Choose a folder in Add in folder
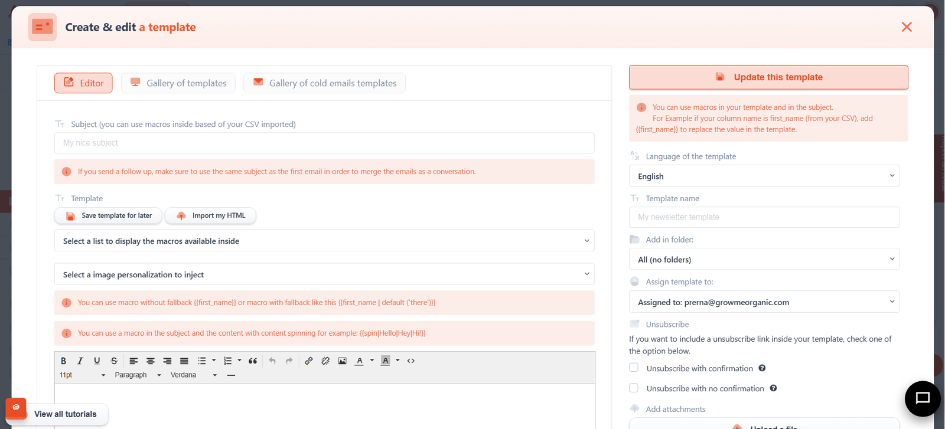Viewport: 945px width, 429px height. click(764, 259)
